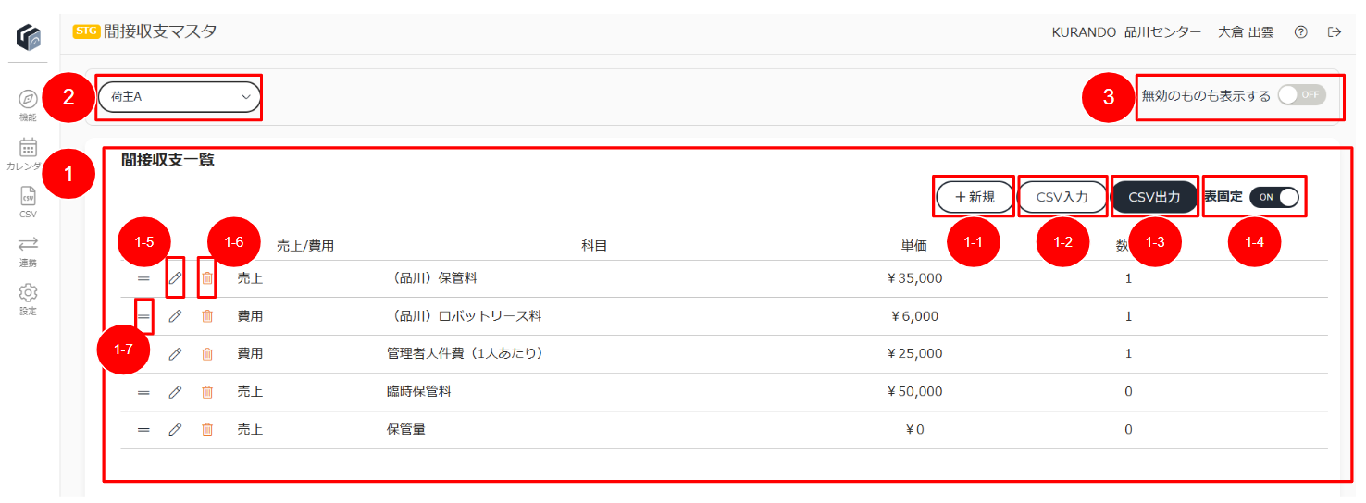Open the 機能 compass icon in sidebar

coord(28,99)
